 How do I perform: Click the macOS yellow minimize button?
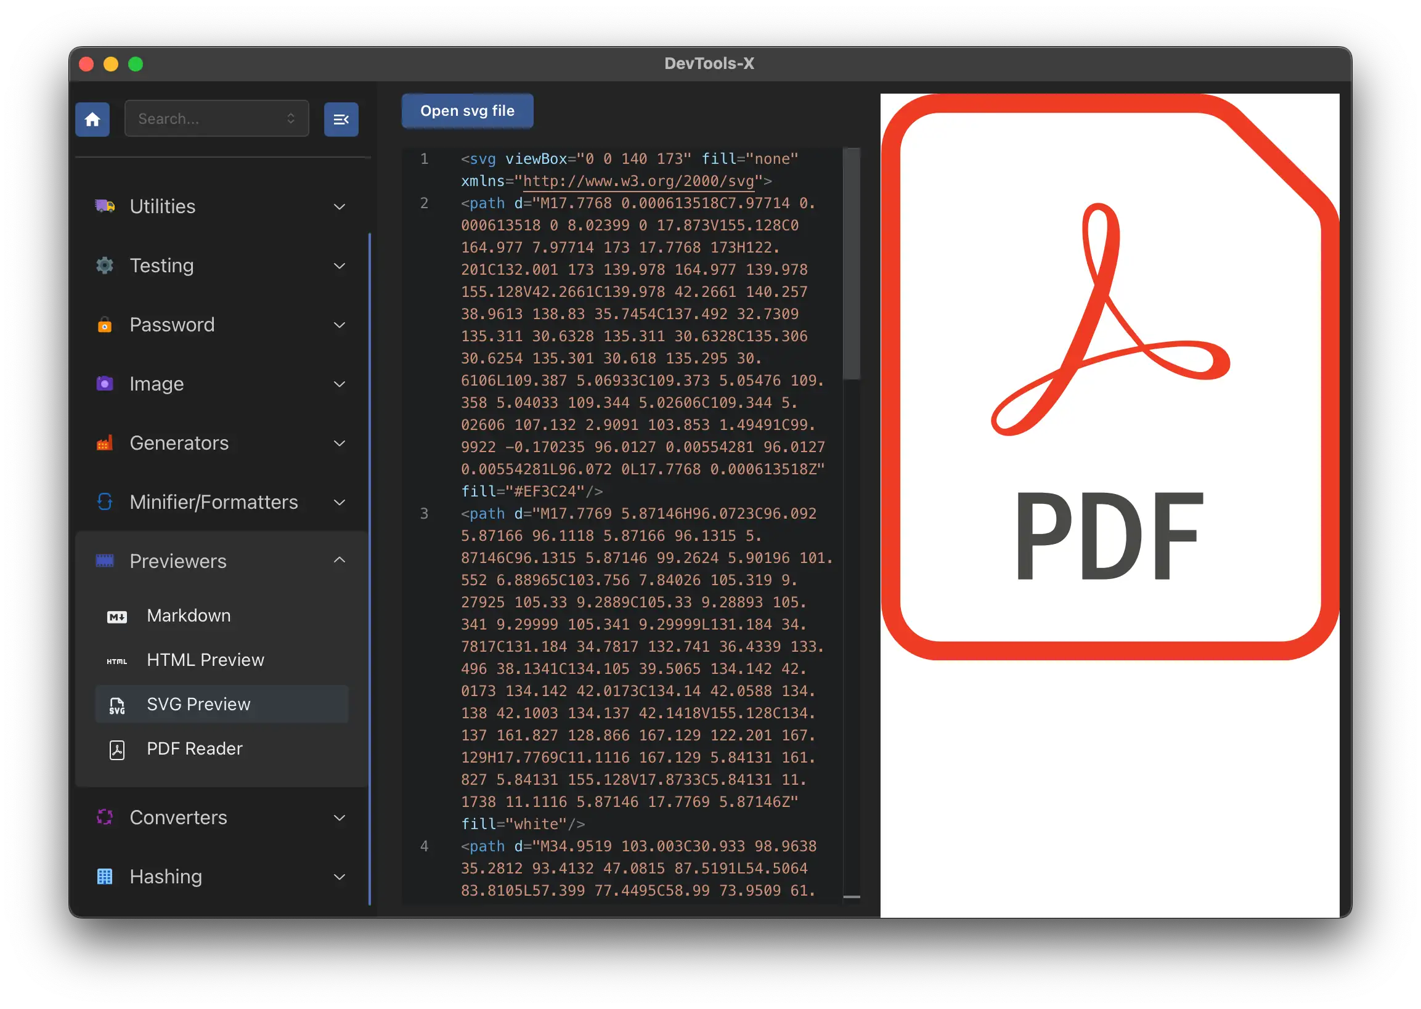pyautogui.click(x=111, y=64)
